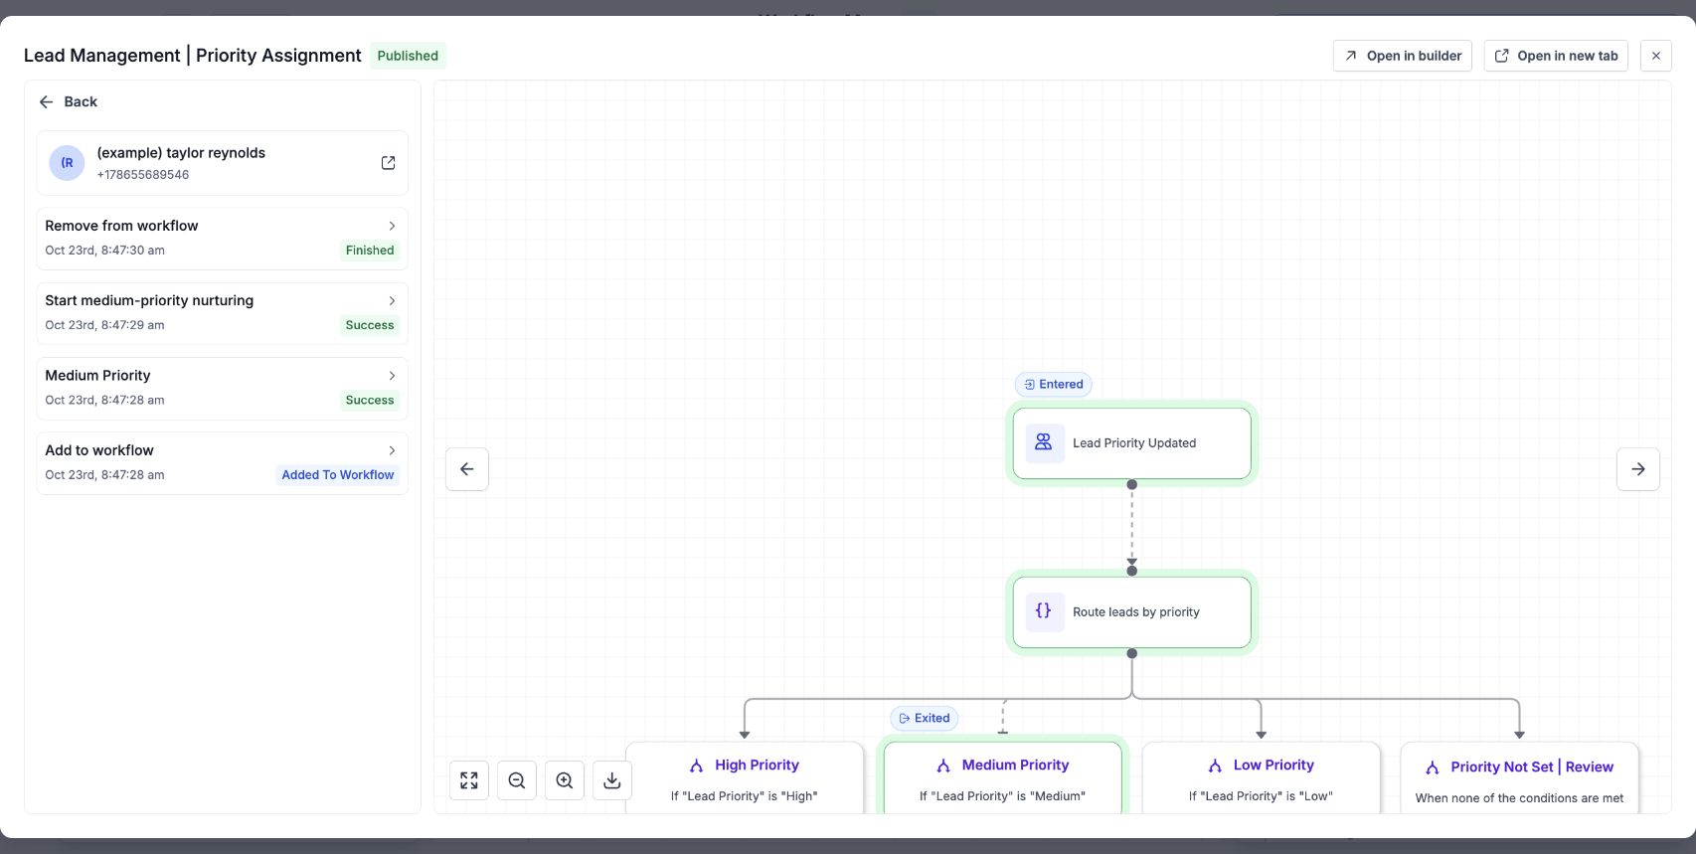Select the High Priority branch node
Viewport: 1696px width, 854px height.
pyautogui.click(x=745, y=778)
